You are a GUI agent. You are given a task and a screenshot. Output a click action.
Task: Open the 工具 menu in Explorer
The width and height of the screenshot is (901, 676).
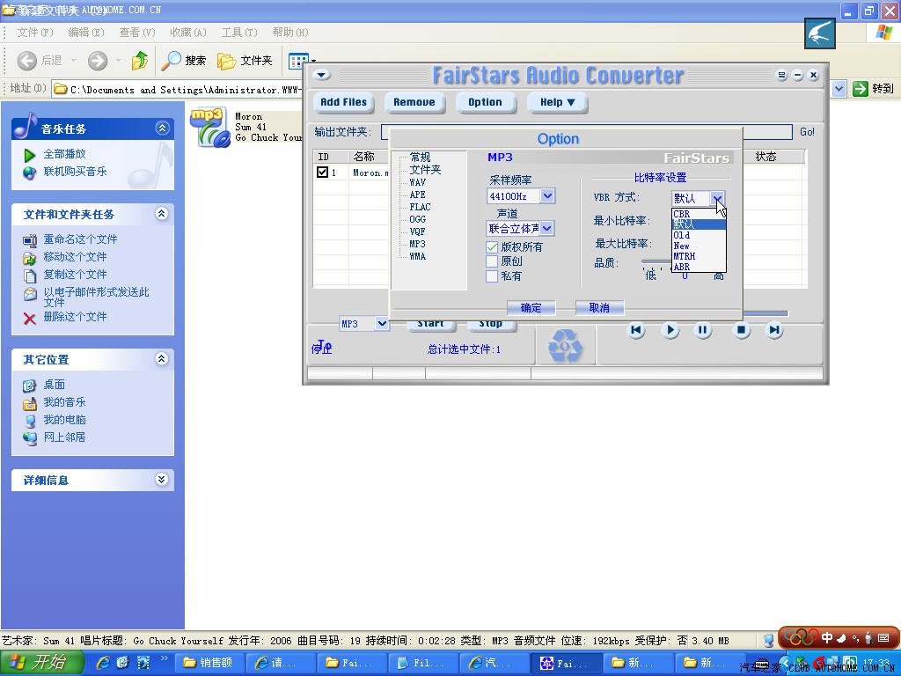(238, 33)
